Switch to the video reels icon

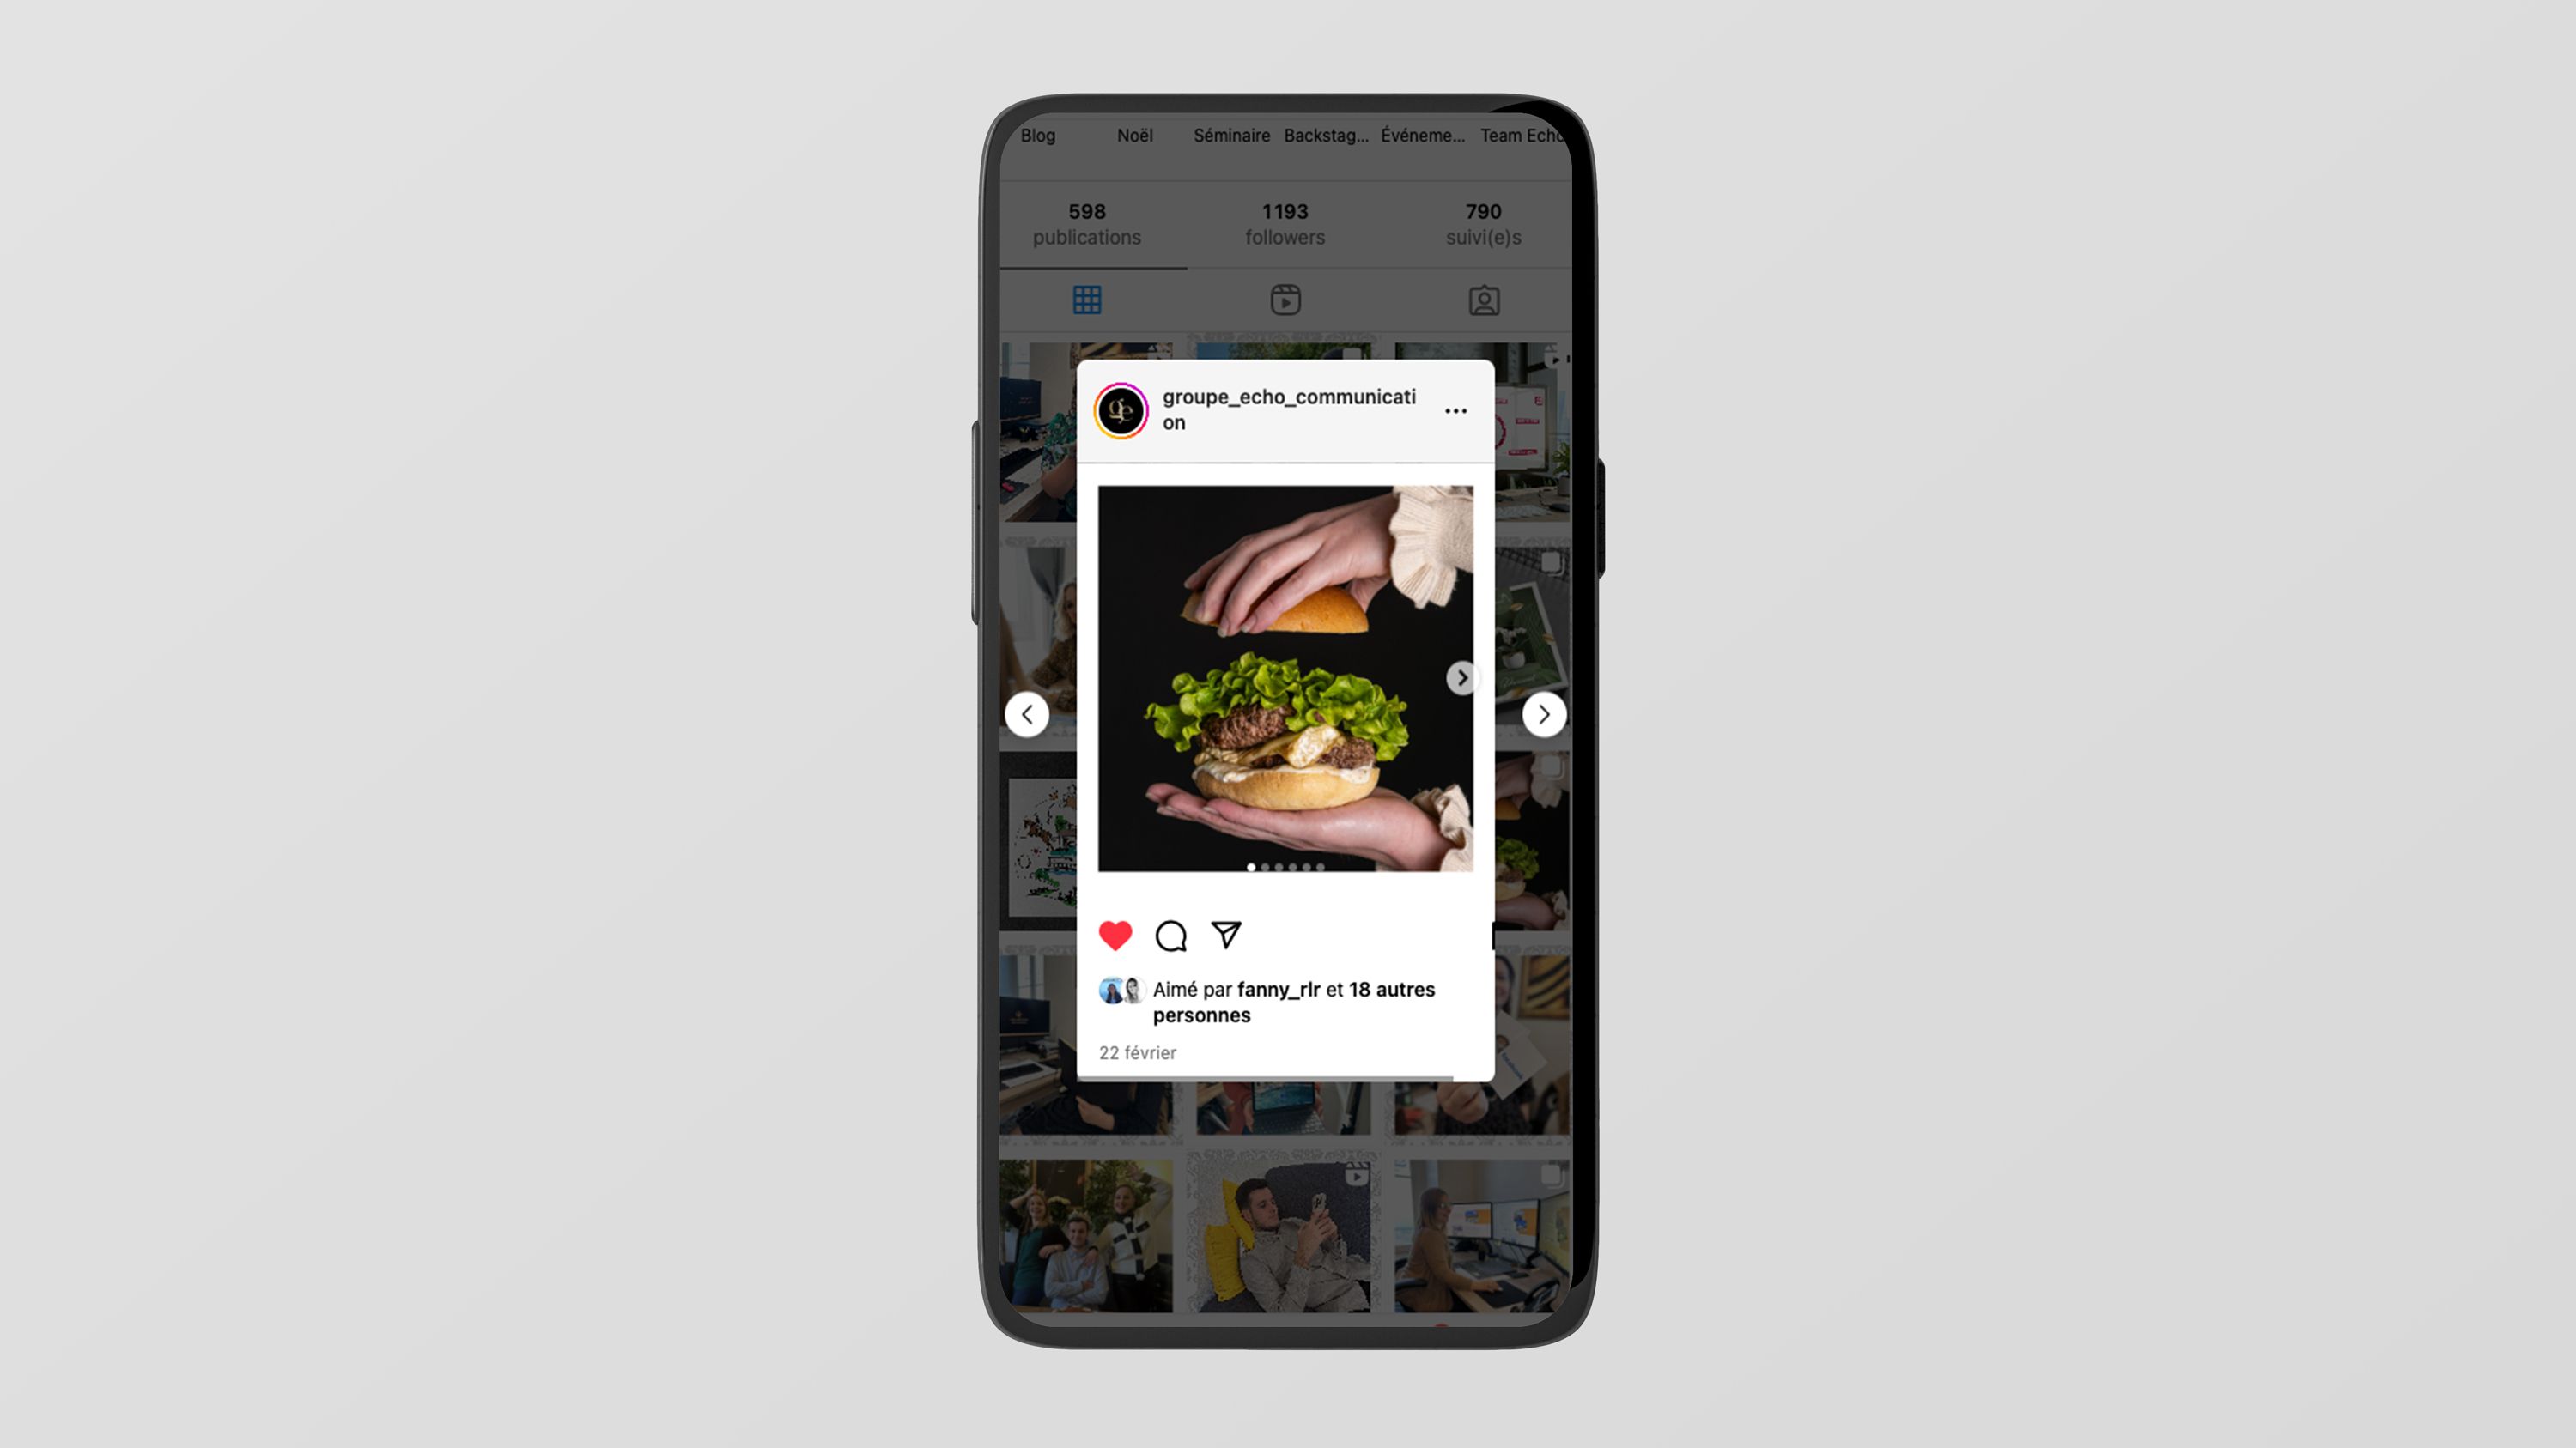(1285, 297)
